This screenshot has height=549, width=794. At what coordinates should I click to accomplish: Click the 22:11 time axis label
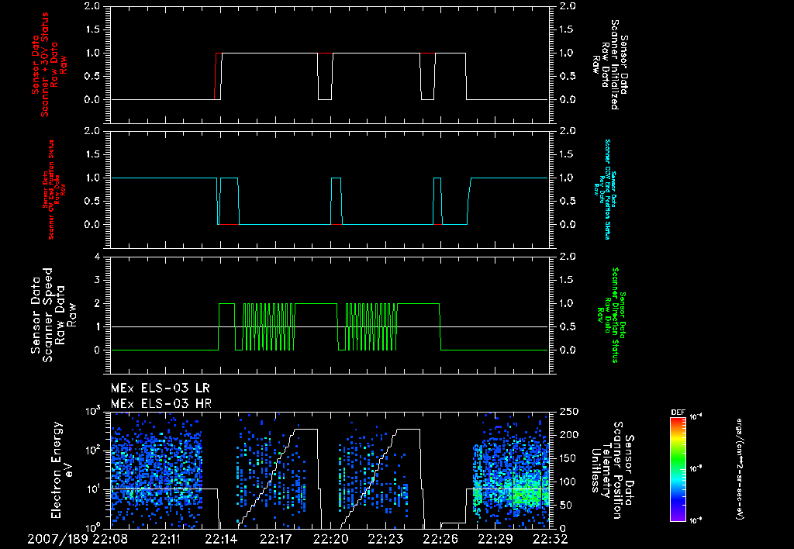(164, 539)
